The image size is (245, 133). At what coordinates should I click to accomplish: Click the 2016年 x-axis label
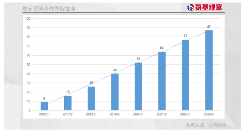pyautogui.click(x=44, y=114)
